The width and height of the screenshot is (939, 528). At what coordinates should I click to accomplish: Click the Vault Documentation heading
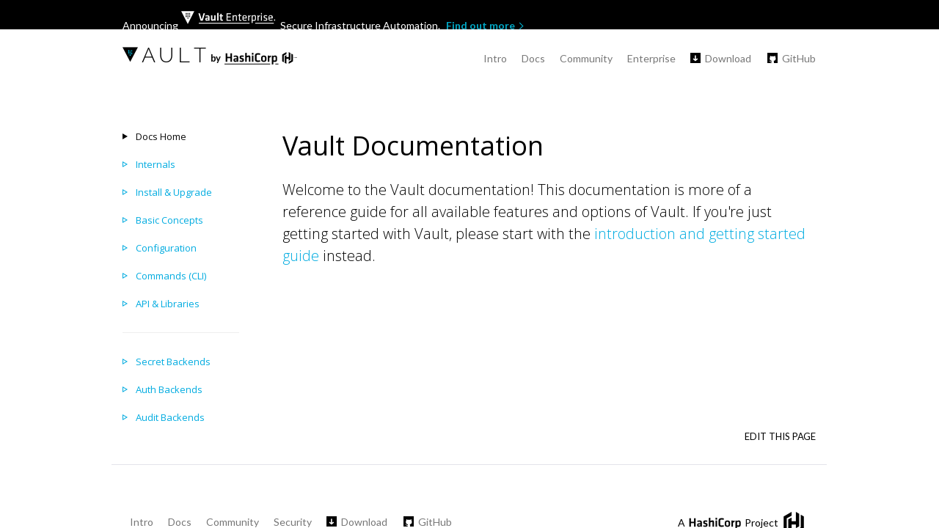413,146
